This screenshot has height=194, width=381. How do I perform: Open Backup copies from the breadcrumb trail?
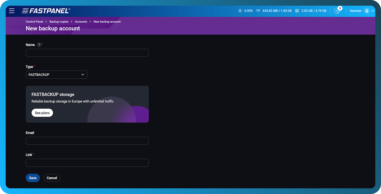[x=59, y=21]
